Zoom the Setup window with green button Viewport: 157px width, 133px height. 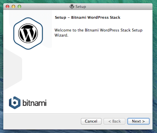(x=19, y=7)
